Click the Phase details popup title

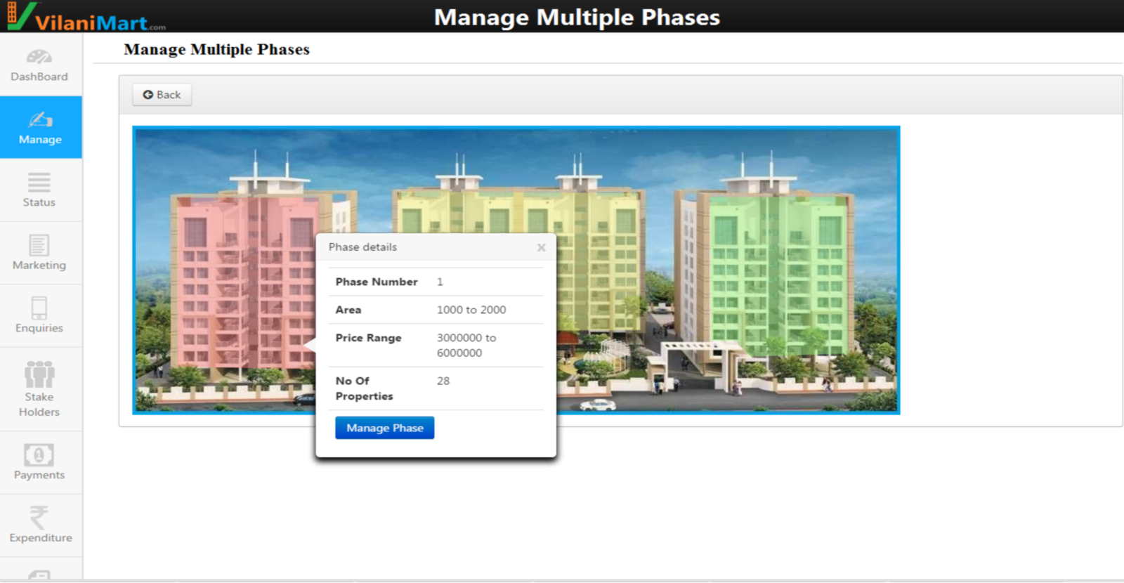[x=362, y=247]
